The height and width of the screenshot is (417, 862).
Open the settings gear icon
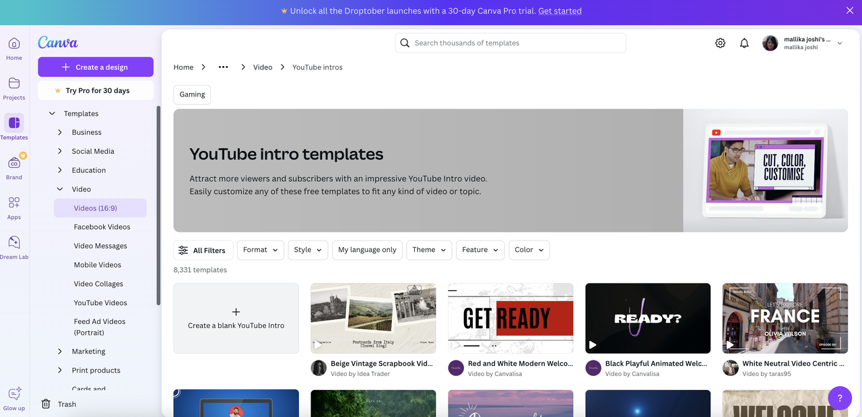(x=721, y=43)
